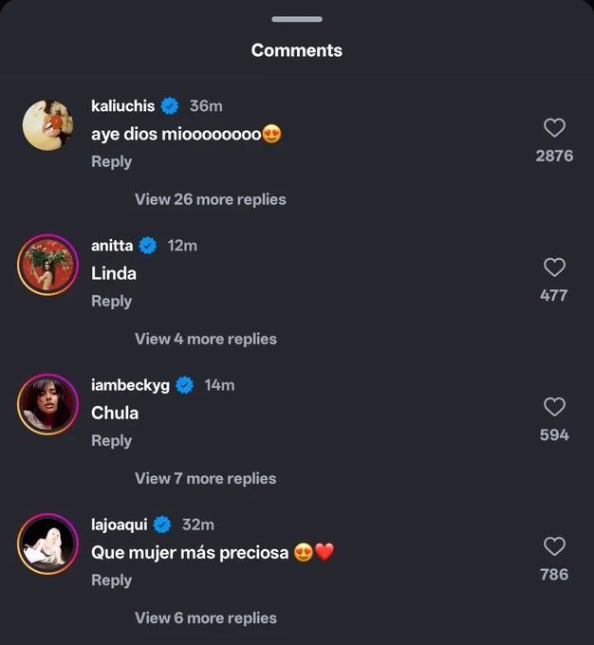Reply to lajoaqui's comment
Screen dimensions: 594x645
[x=112, y=580]
